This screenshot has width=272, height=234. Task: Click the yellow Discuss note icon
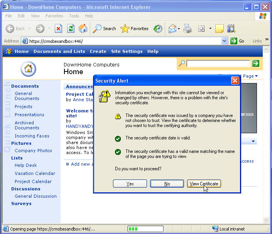tap(220, 29)
